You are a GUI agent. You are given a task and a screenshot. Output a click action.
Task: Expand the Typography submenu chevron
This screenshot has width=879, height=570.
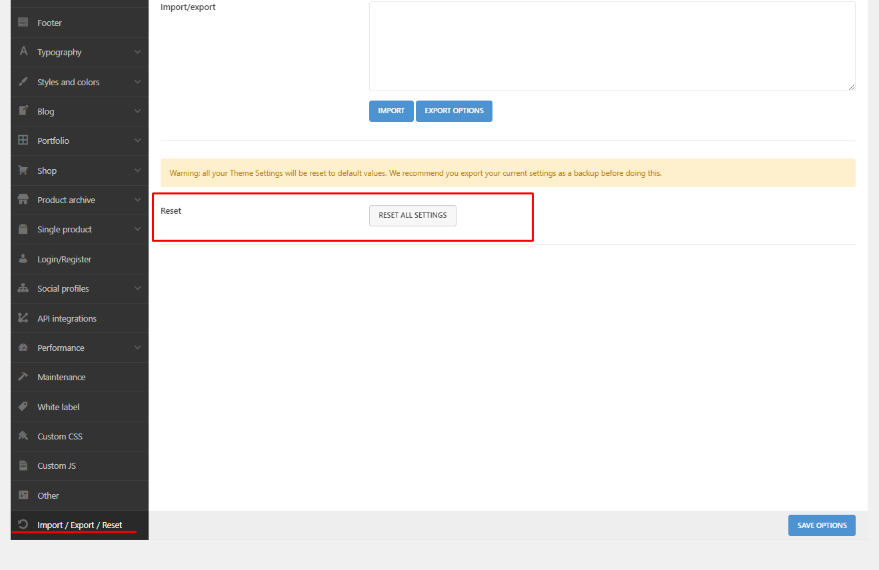pos(137,52)
